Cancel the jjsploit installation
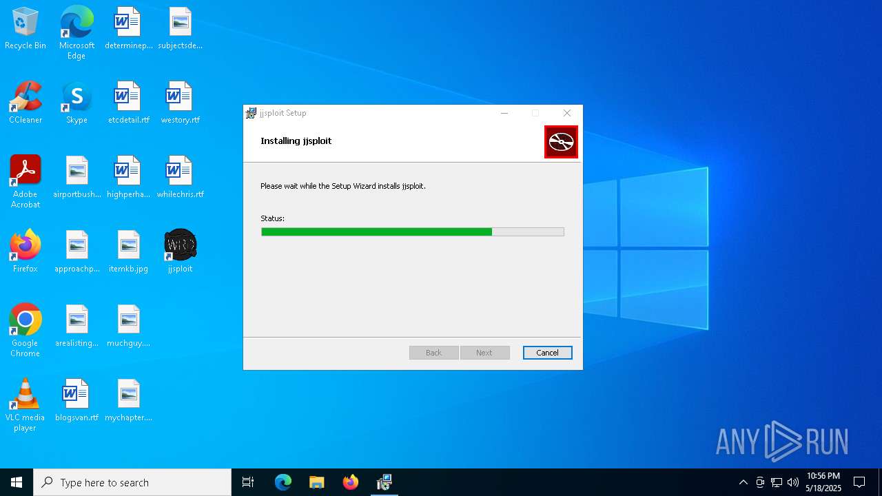The height and width of the screenshot is (496, 882). click(x=547, y=353)
